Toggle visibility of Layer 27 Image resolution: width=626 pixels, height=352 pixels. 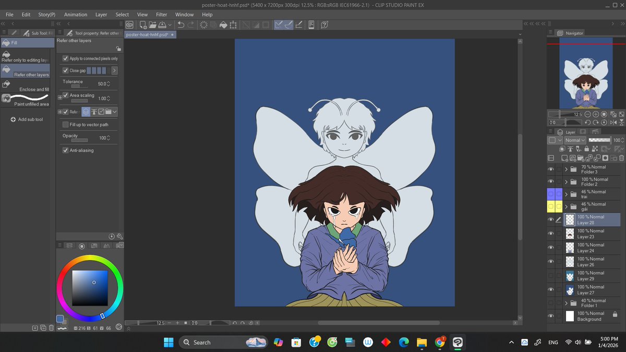(x=551, y=289)
